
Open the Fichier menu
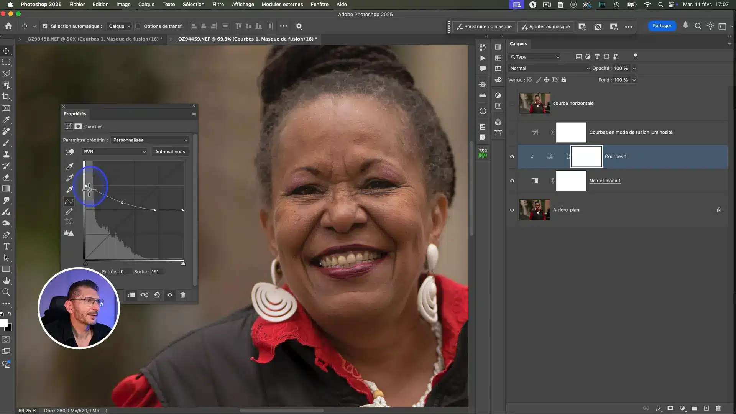(77, 4)
